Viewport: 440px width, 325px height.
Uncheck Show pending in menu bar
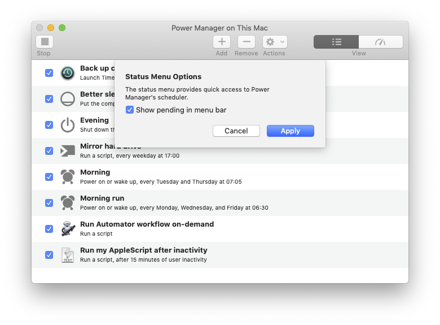(130, 110)
